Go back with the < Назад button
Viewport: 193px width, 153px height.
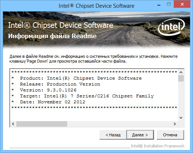click(113, 135)
